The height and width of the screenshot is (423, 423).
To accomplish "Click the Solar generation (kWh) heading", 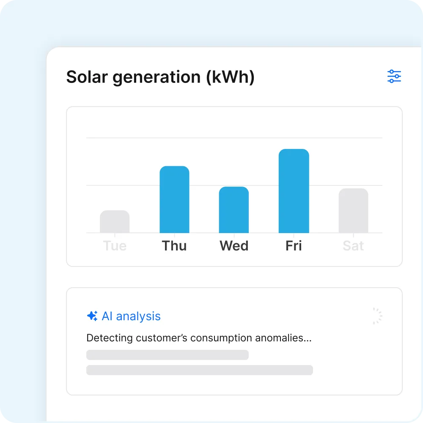I will coord(160,77).
